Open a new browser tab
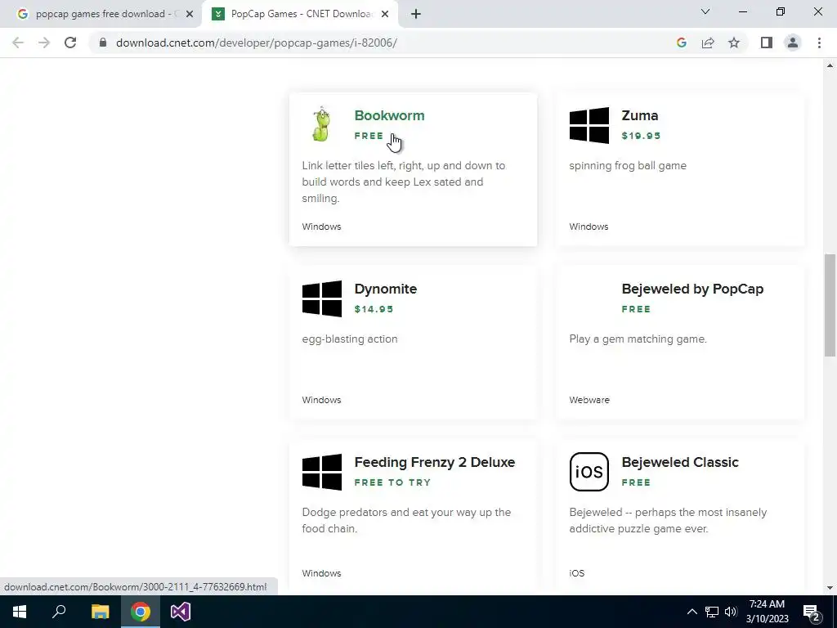The width and height of the screenshot is (837, 628). click(x=416, y=15)
